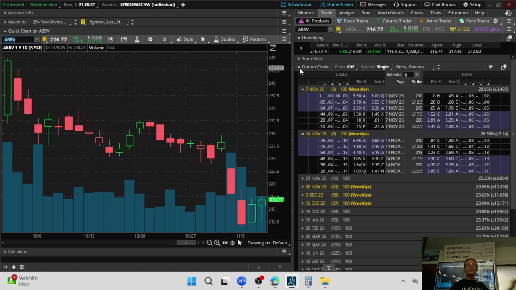
Task: Collapse the Underlying section
Action: pos(299,38)
